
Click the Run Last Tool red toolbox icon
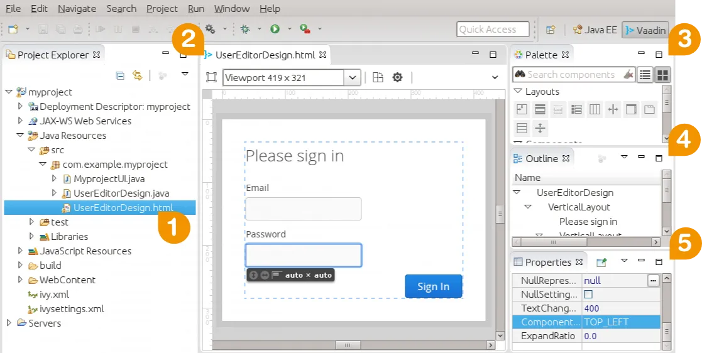(305, 29)
